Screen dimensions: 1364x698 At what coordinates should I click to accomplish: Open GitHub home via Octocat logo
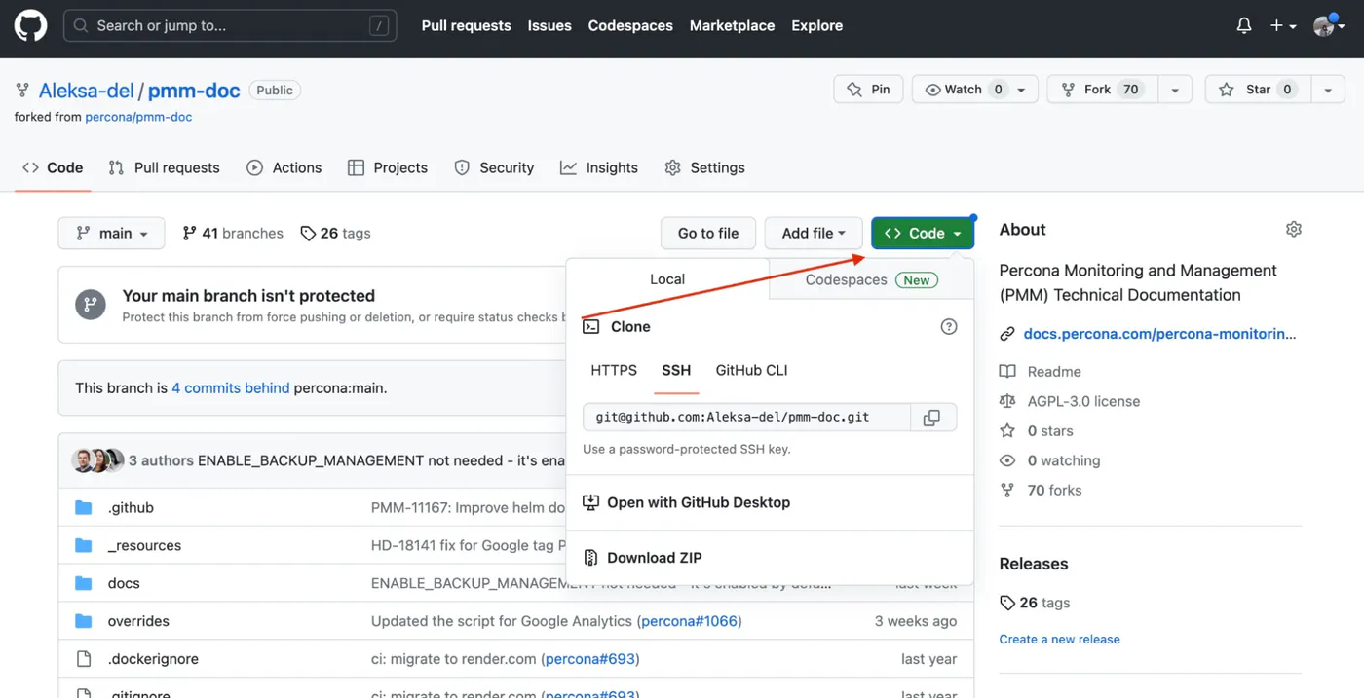pyautogui.click(x=30, y=26)
